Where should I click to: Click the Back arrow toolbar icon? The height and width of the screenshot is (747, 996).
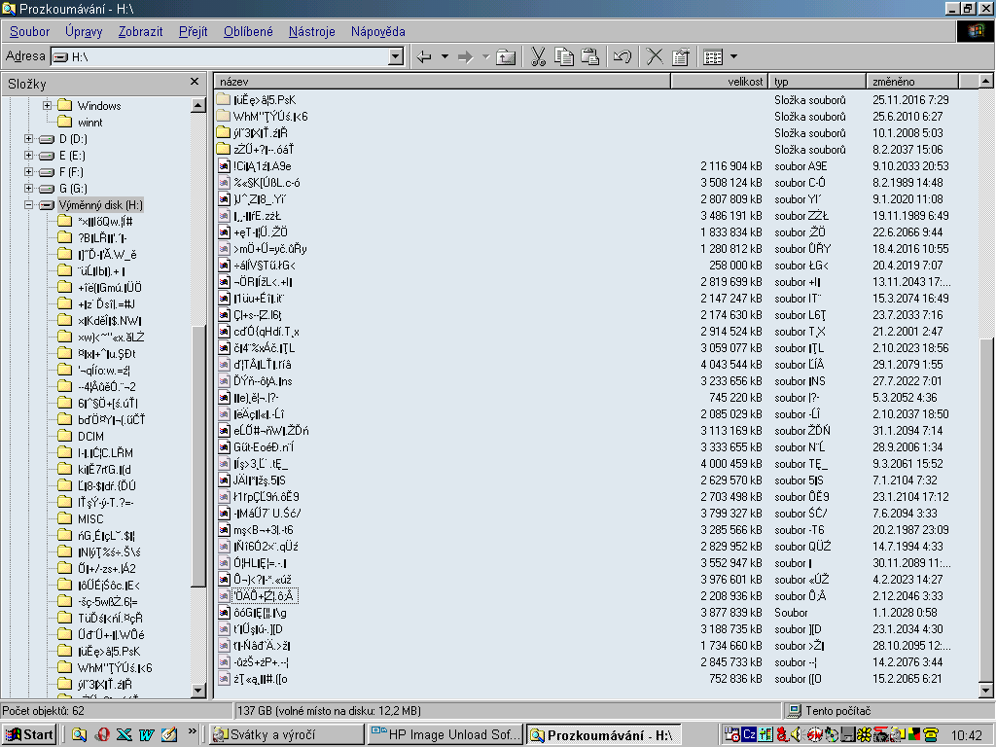coord(424,56)
